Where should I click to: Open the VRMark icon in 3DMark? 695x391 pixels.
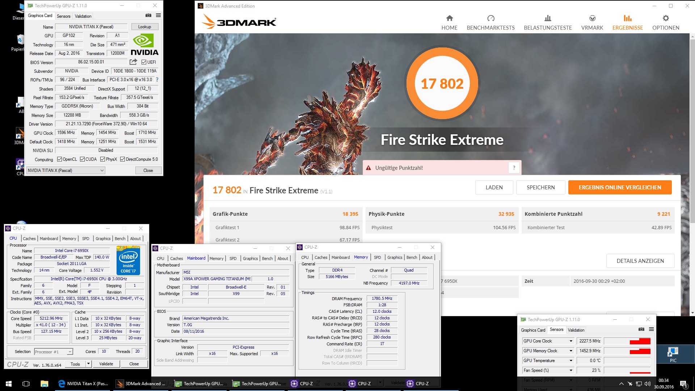592,18
